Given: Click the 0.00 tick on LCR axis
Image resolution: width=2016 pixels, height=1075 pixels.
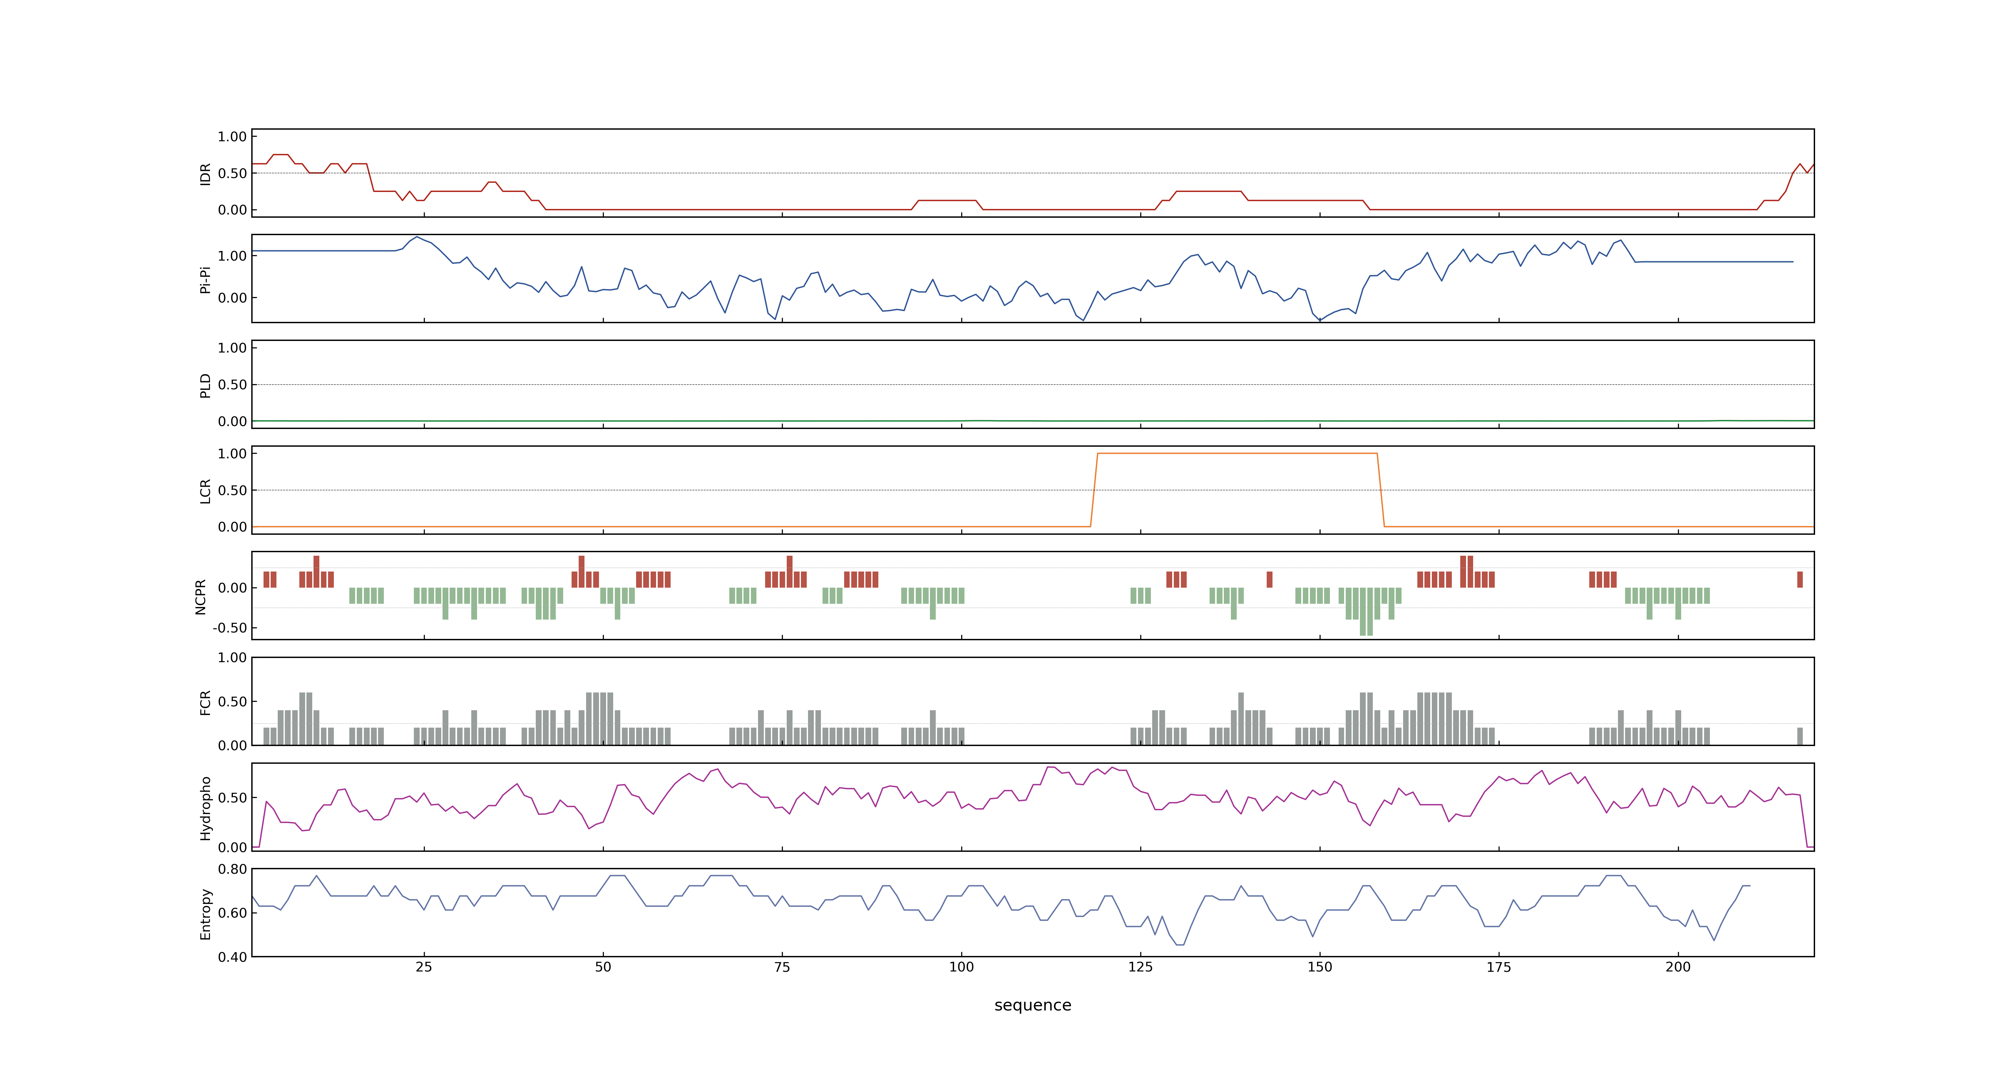Looking at the screenshot, I should pos(233,527).
